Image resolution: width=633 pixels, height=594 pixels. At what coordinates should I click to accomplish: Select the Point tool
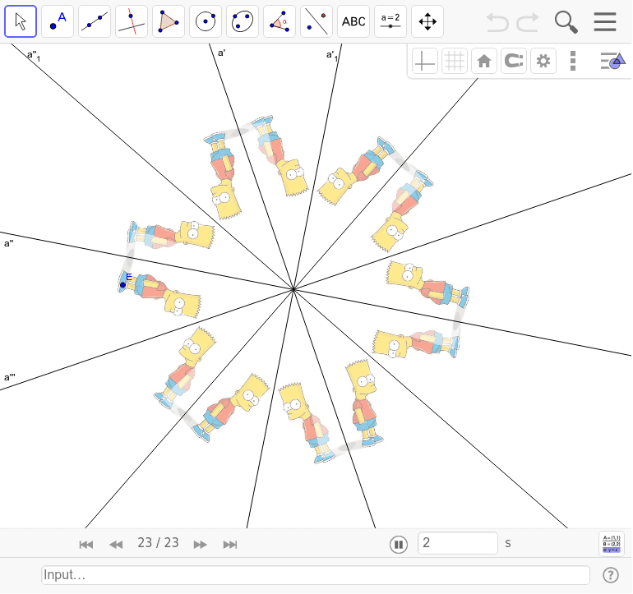pyautogui.click(x=58, y=21)
